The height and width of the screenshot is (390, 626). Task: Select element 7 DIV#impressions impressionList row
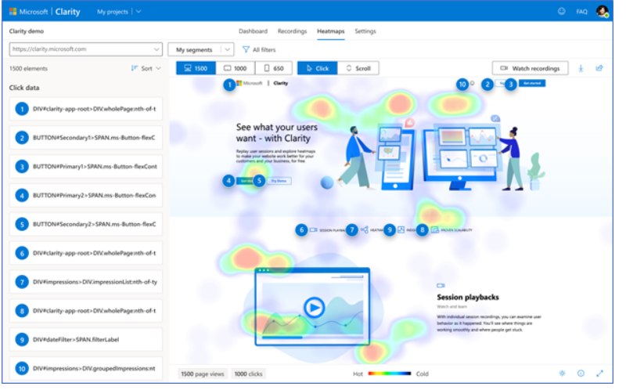86,282
